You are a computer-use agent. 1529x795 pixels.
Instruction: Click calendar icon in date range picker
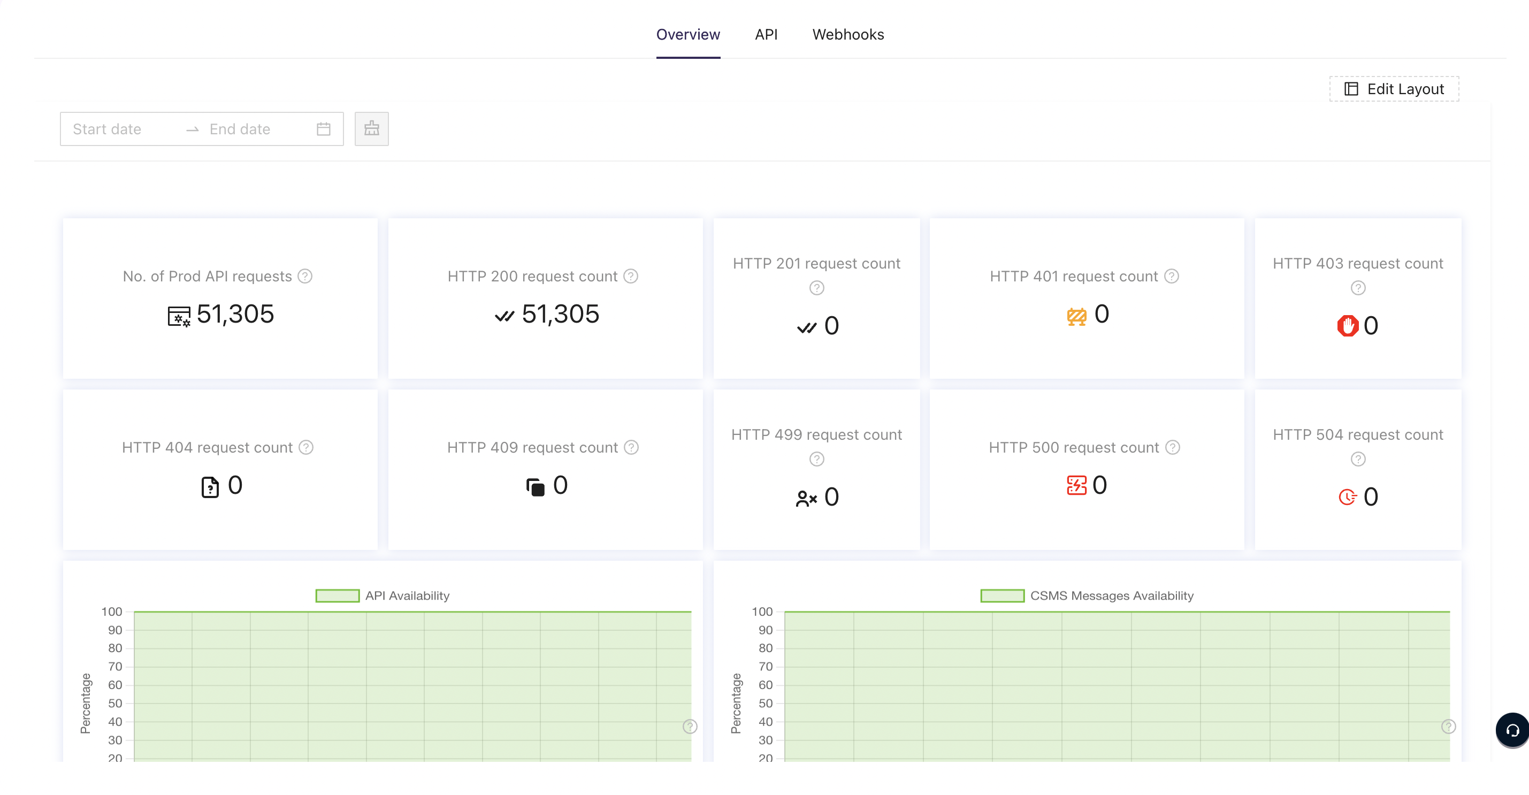324,129
